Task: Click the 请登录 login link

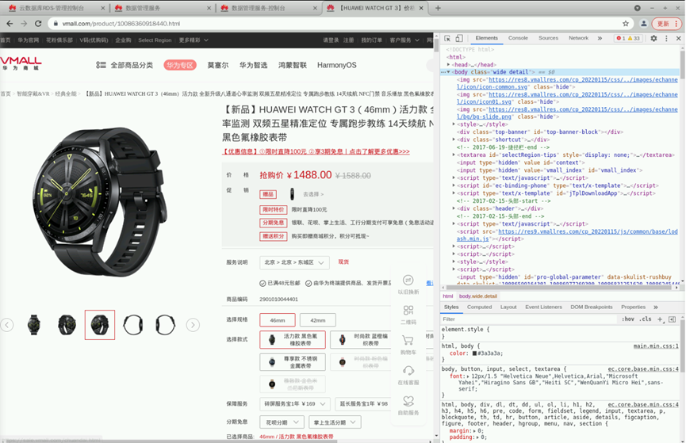Action: tap(331, 40)
